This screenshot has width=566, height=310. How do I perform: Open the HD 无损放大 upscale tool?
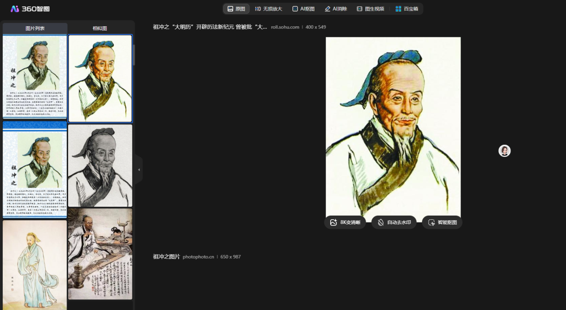point(268,9)
